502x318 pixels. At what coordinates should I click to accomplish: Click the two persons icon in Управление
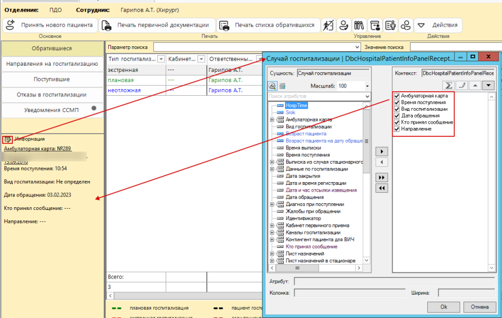[x=406, y=25]
